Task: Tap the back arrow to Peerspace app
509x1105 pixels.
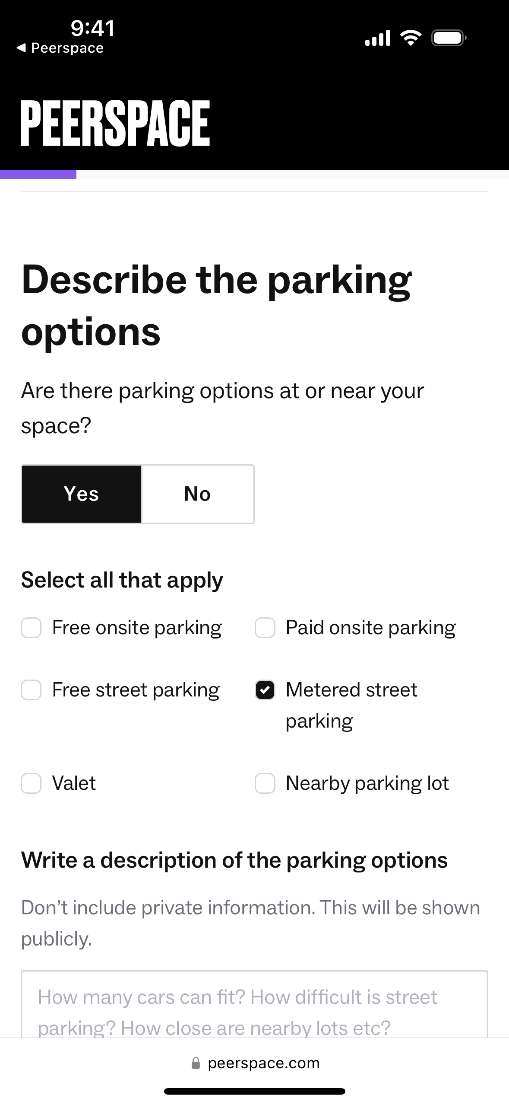Action: point(21,48)
